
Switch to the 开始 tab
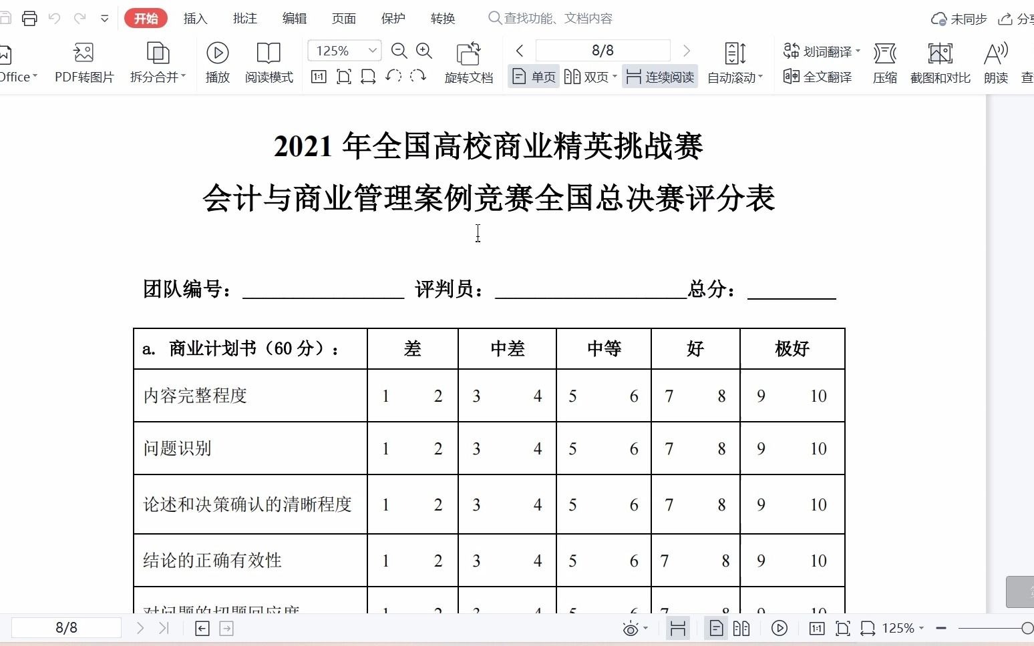coord(146,18)
